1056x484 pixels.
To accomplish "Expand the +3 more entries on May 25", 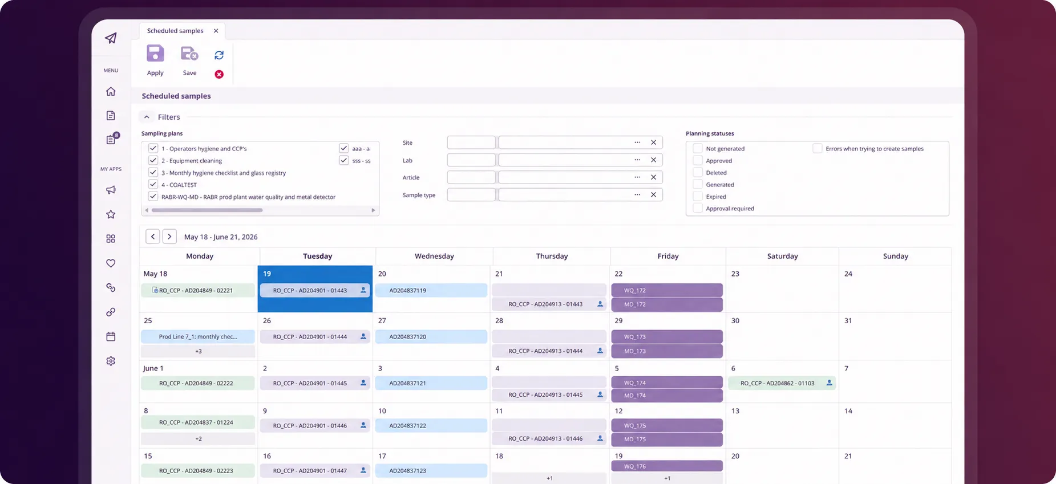I will pyautogui.click(x=198, y=351).
